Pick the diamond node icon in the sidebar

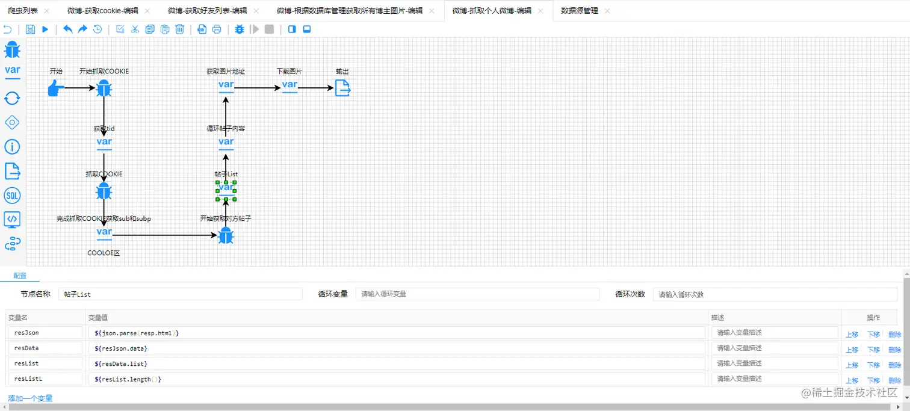(x=12, y=123)
